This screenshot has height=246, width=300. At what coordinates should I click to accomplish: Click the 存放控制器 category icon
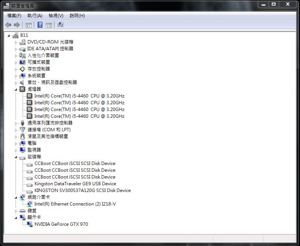[22, 69]
